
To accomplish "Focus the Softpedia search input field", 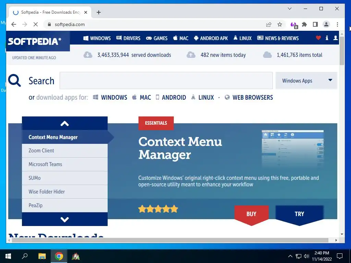I will click(166, 80).
